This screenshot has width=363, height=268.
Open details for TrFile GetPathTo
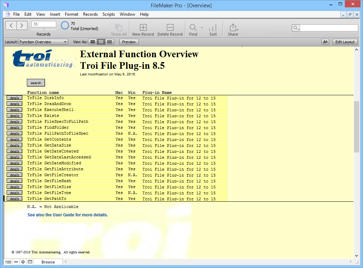(x=15, y=199)
